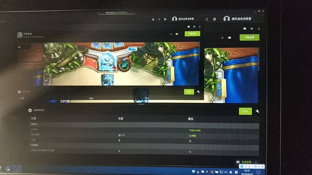Click the Hearthstone game icon at top left

click(20, 35)
